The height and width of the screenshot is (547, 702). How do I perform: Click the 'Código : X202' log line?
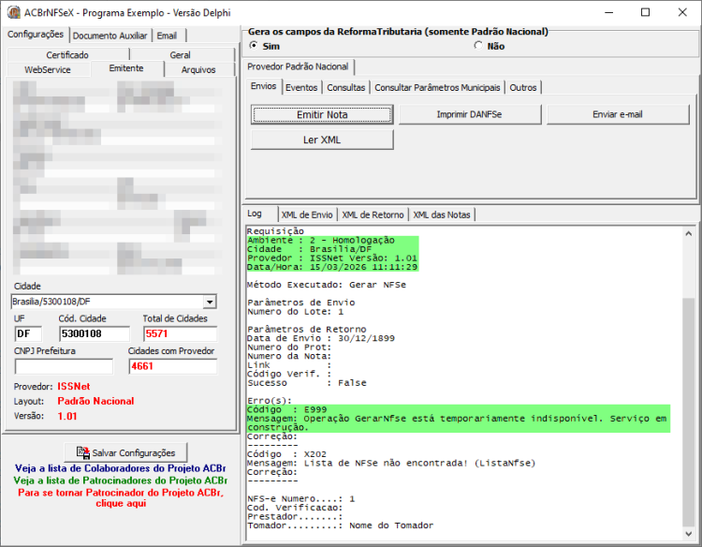pos(287,454)
